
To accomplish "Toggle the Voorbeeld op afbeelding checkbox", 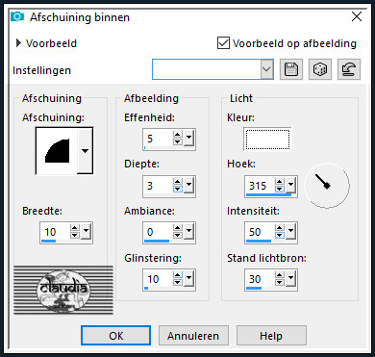I will tap(223, 43).
